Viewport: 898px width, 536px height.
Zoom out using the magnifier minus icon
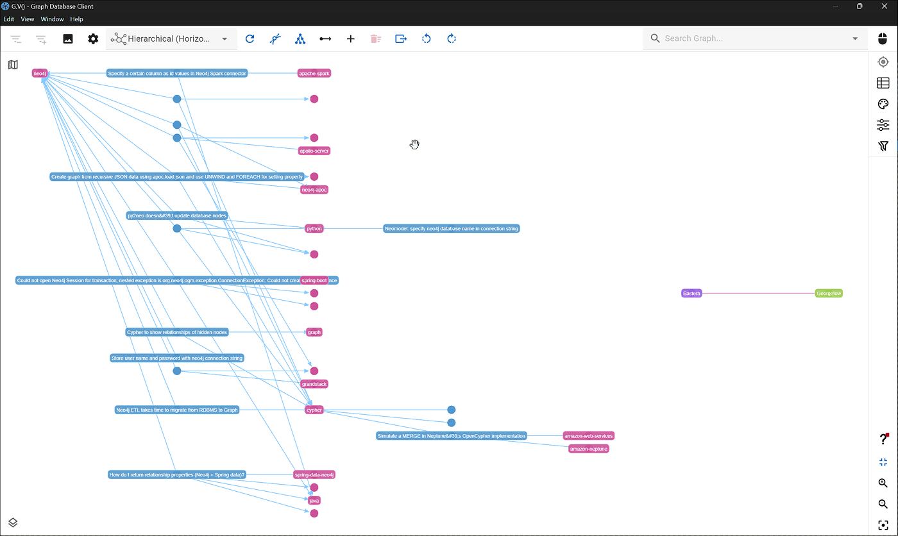coord(883,504)
